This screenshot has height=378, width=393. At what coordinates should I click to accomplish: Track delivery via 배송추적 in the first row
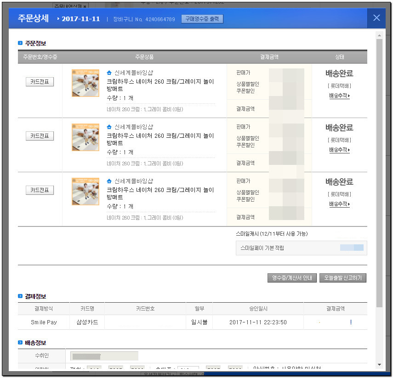[x=339, y=96]
